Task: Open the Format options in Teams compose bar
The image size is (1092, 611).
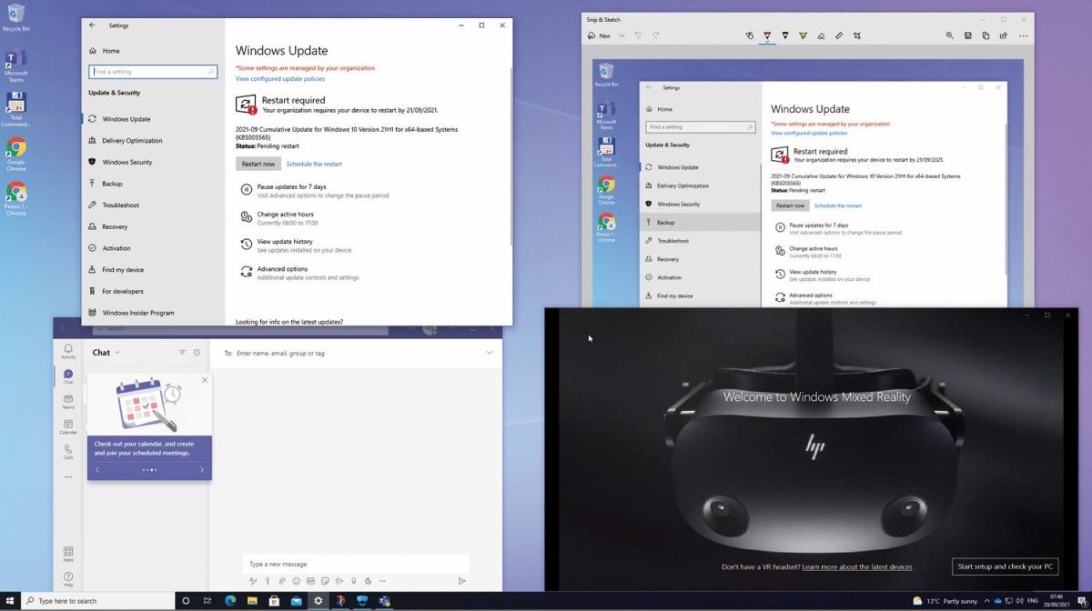Action: tap(253, 581)
